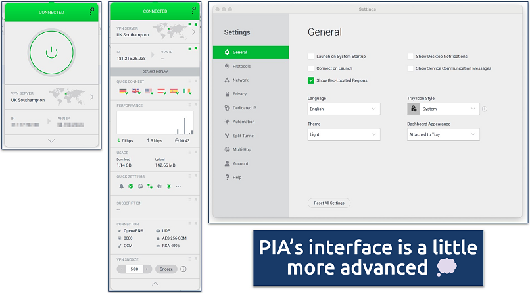Open the kebab menu in the compact dashboard

click(x=91, y=11)
